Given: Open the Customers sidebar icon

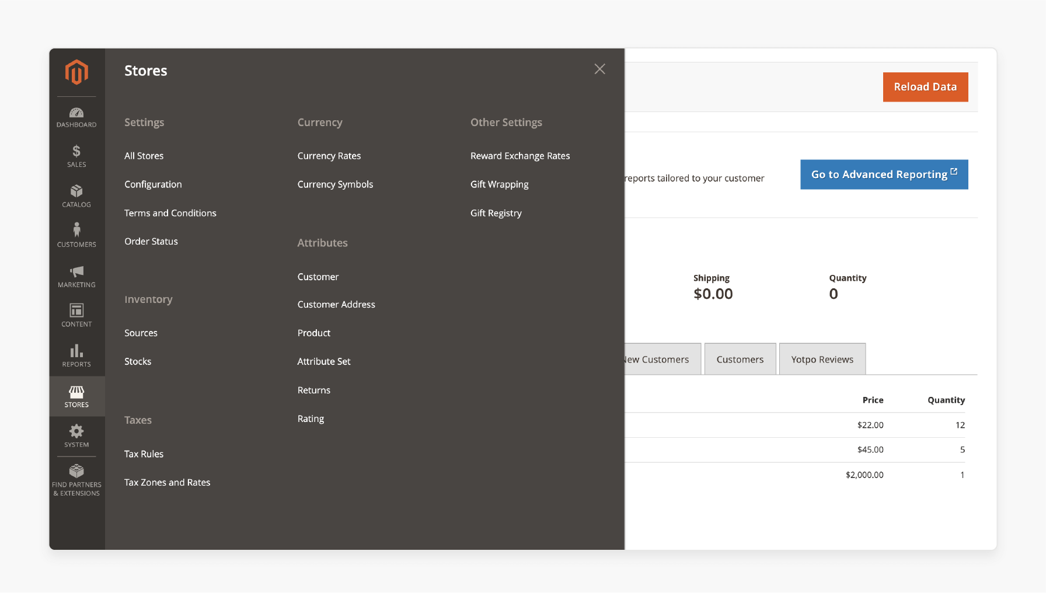Looking at the screenshot, I should pyautogui.click(x=76, y=236).
